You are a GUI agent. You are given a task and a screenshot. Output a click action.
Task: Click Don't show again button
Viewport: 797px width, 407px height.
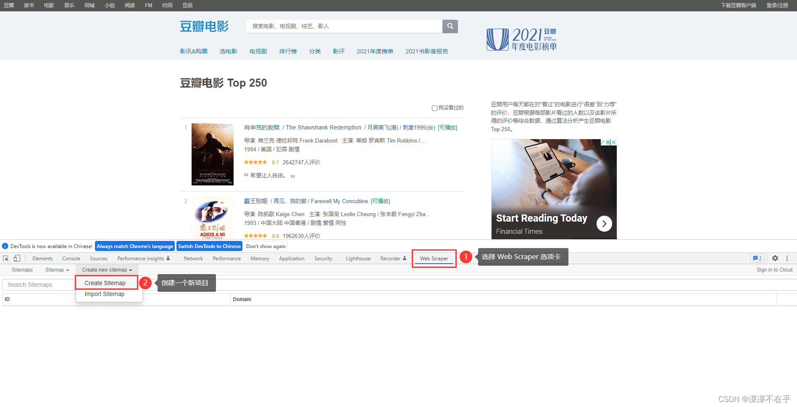[266, 246]
